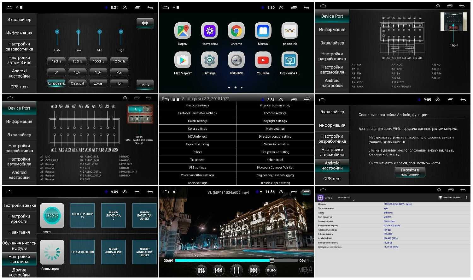
Task: Open the 12.5KHz High frequency selector
Action: pyautogui.click(x=120, y=61)
